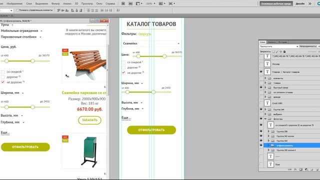Toggle lock position icon in Layers panel
This screenshot has width=320, height=180.
pos(281,51)
